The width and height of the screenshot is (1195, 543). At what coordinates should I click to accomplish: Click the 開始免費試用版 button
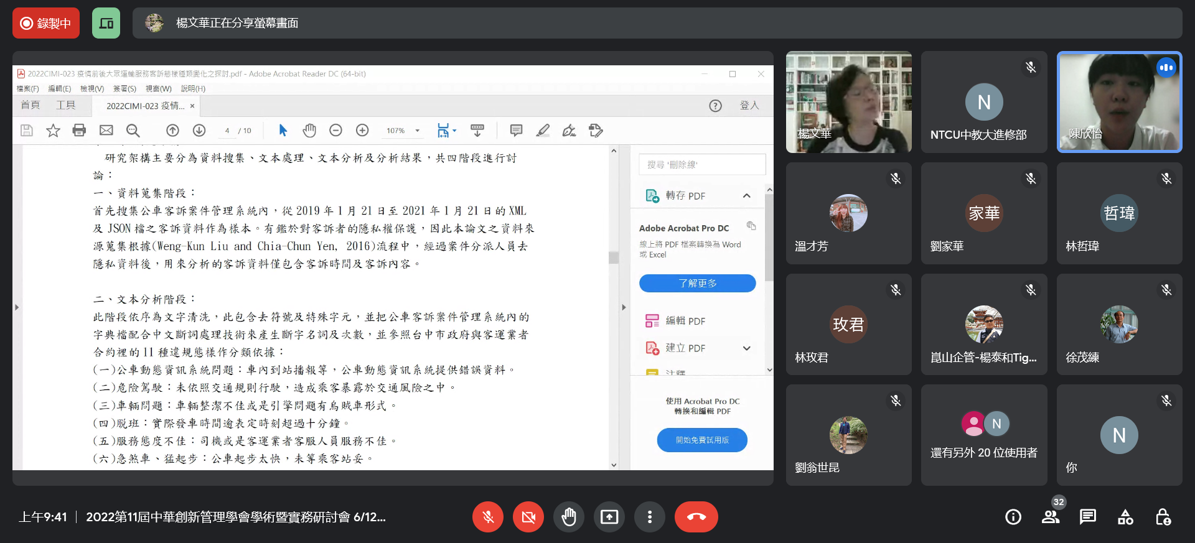pyautogui.click(x=702, y=440)
